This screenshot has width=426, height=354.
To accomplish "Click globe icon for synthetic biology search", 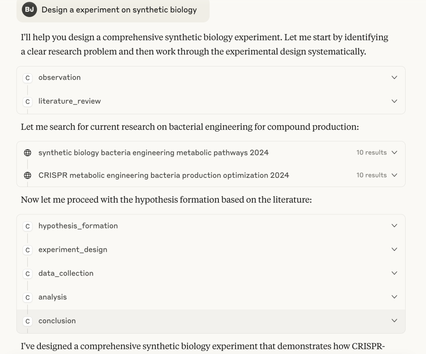I will click(27, 153).
